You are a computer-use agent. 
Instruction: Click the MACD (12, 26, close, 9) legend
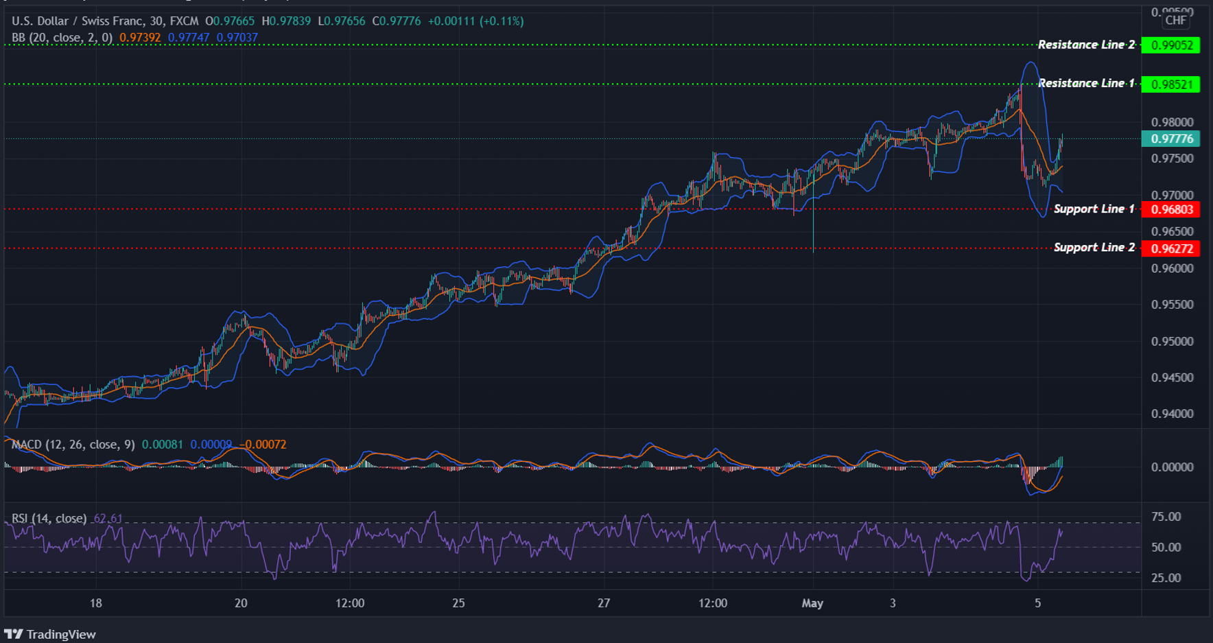click(x=71, y=445)
